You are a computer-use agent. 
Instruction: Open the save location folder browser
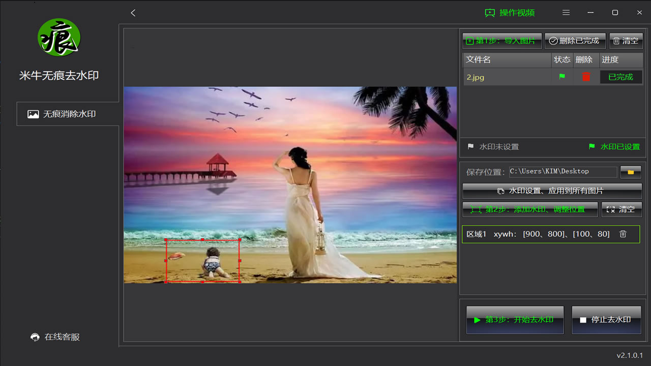pos(631,172)
